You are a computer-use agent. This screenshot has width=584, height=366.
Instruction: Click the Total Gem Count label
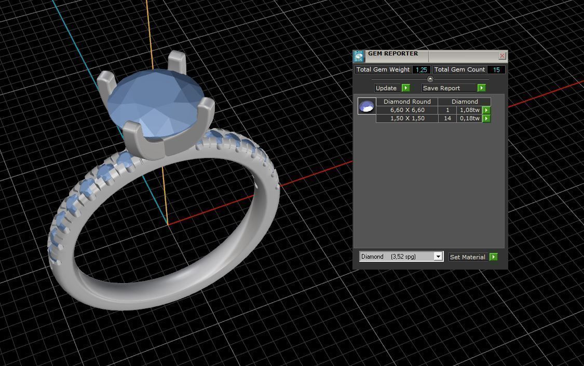[x=459, y=69]
